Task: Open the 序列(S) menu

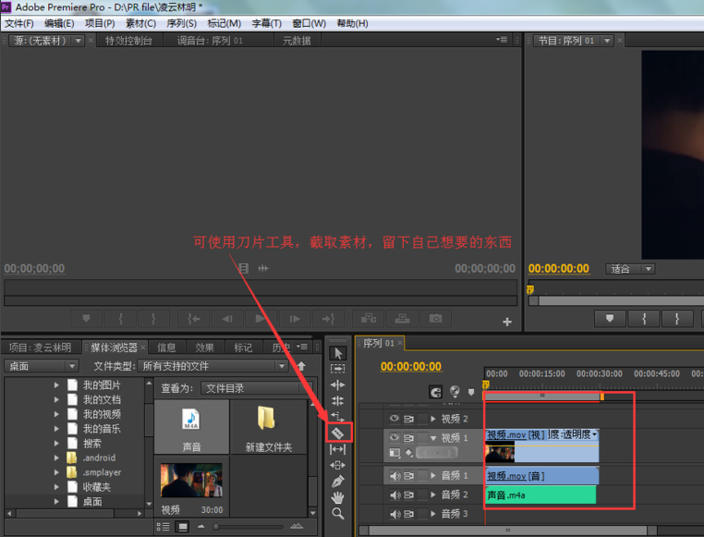Action: tap(180, 23)
